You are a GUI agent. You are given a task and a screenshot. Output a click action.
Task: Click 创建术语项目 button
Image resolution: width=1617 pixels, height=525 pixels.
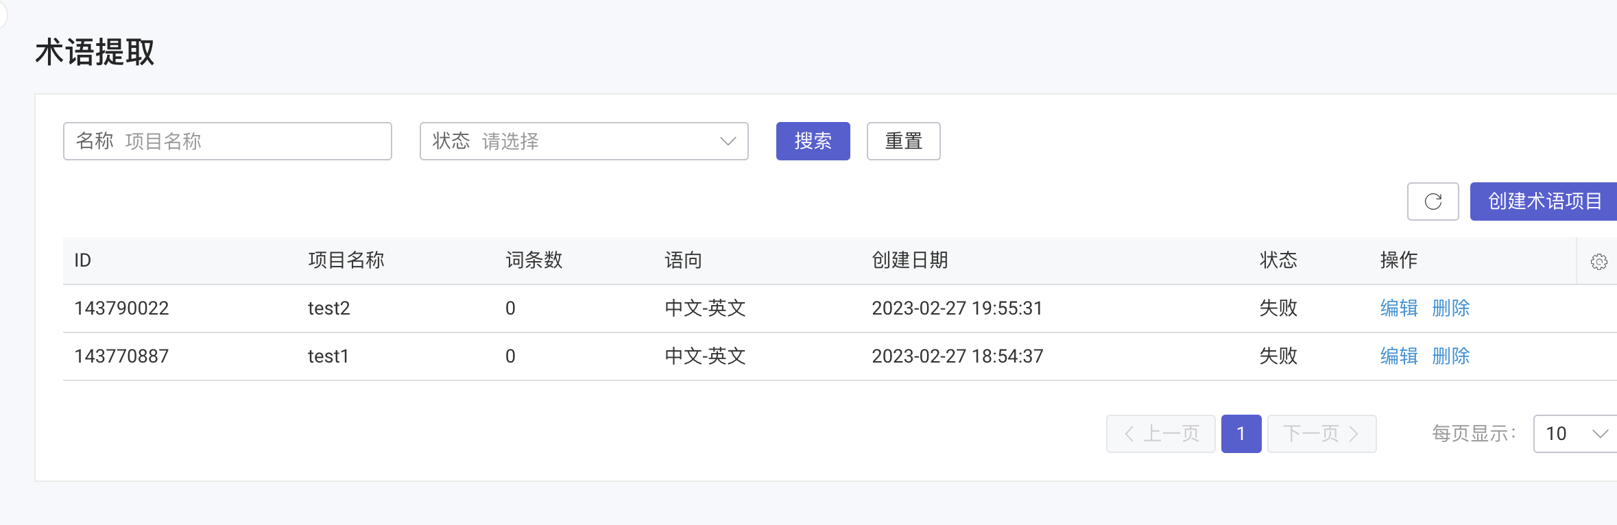[1544, 202]
